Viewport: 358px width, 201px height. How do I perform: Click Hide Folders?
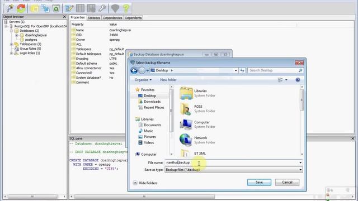(x=145, y=183)
